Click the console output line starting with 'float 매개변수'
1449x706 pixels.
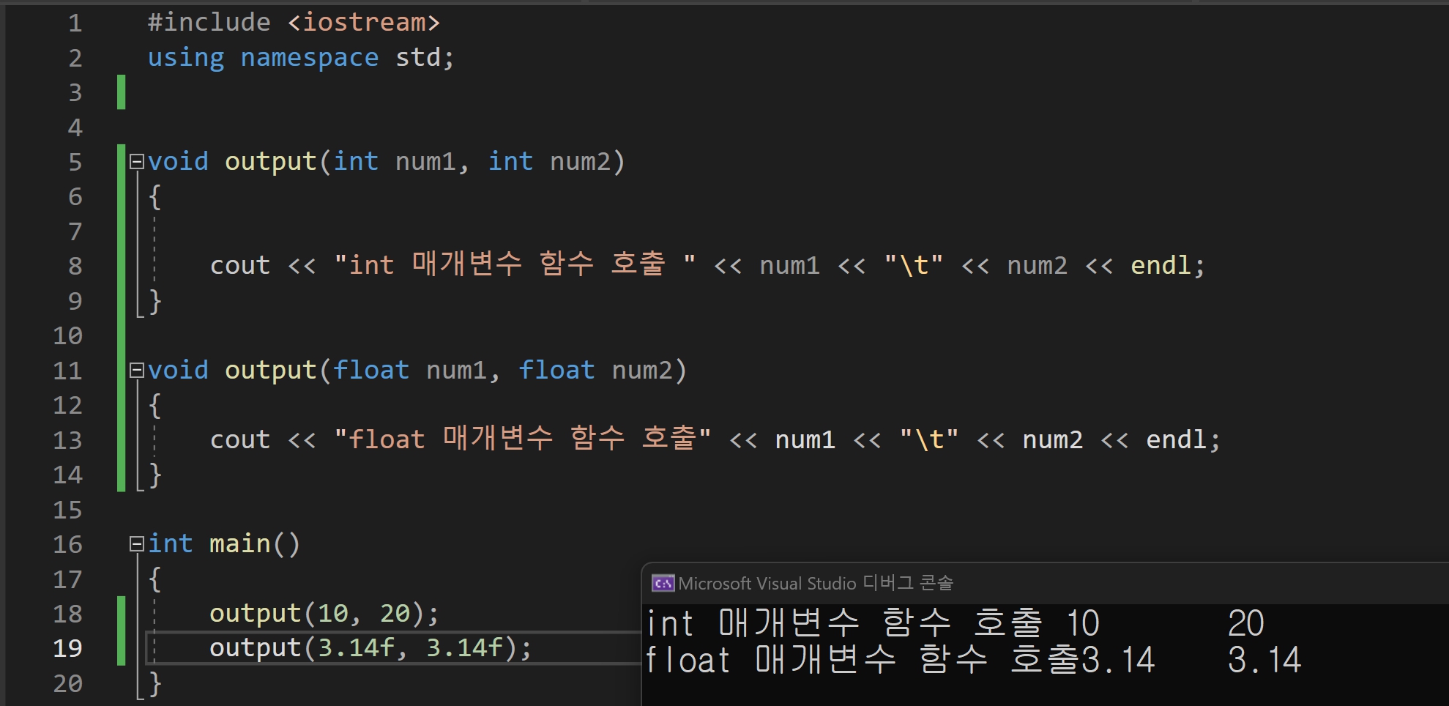[x=973, y=660]
